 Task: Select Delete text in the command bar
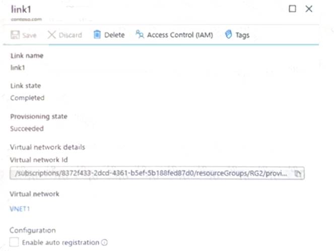pos(114,35)
